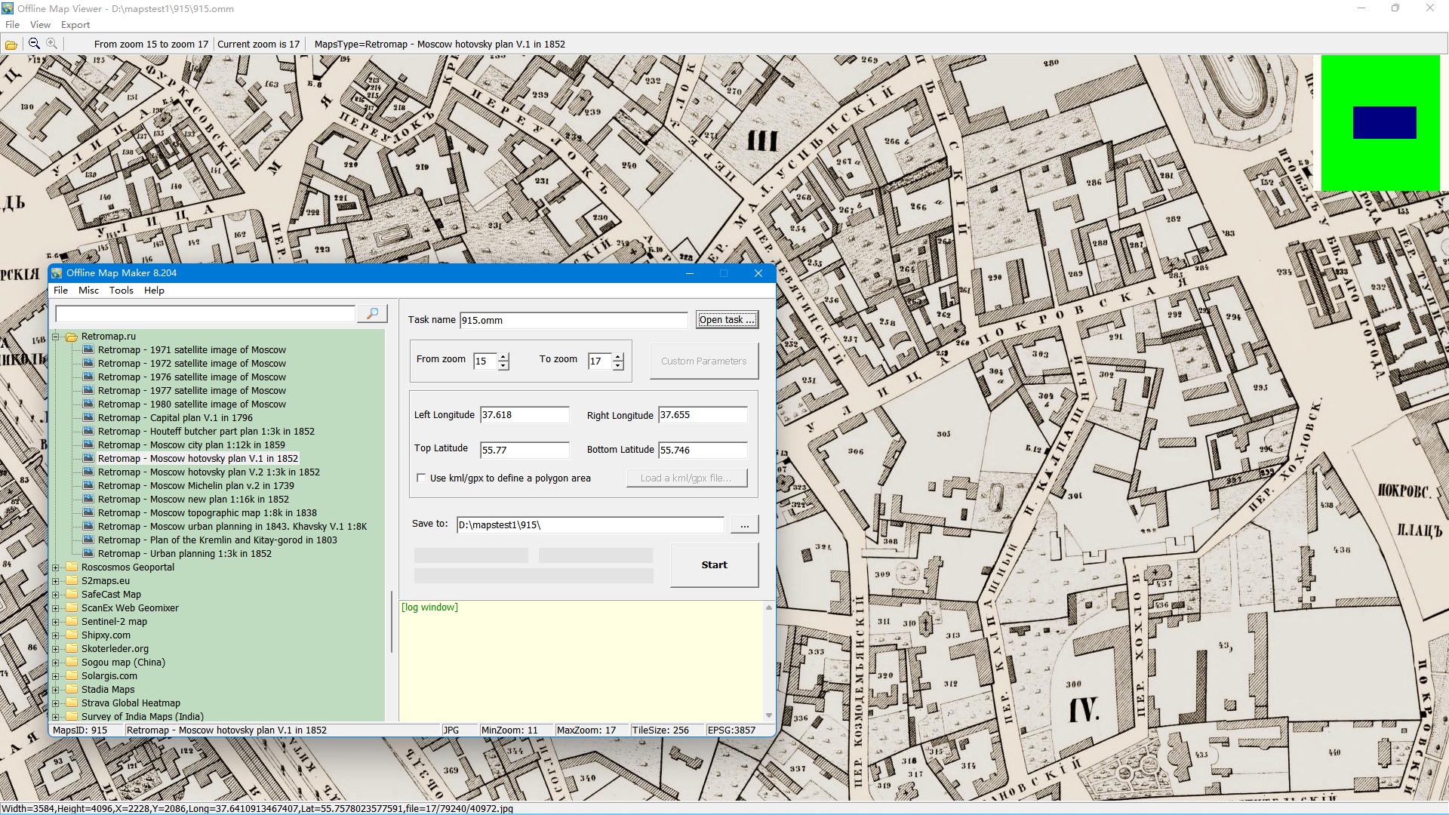Increase To zoom with up arrow
Viewport: 1449px width, 815px height.
click(618, 357)
